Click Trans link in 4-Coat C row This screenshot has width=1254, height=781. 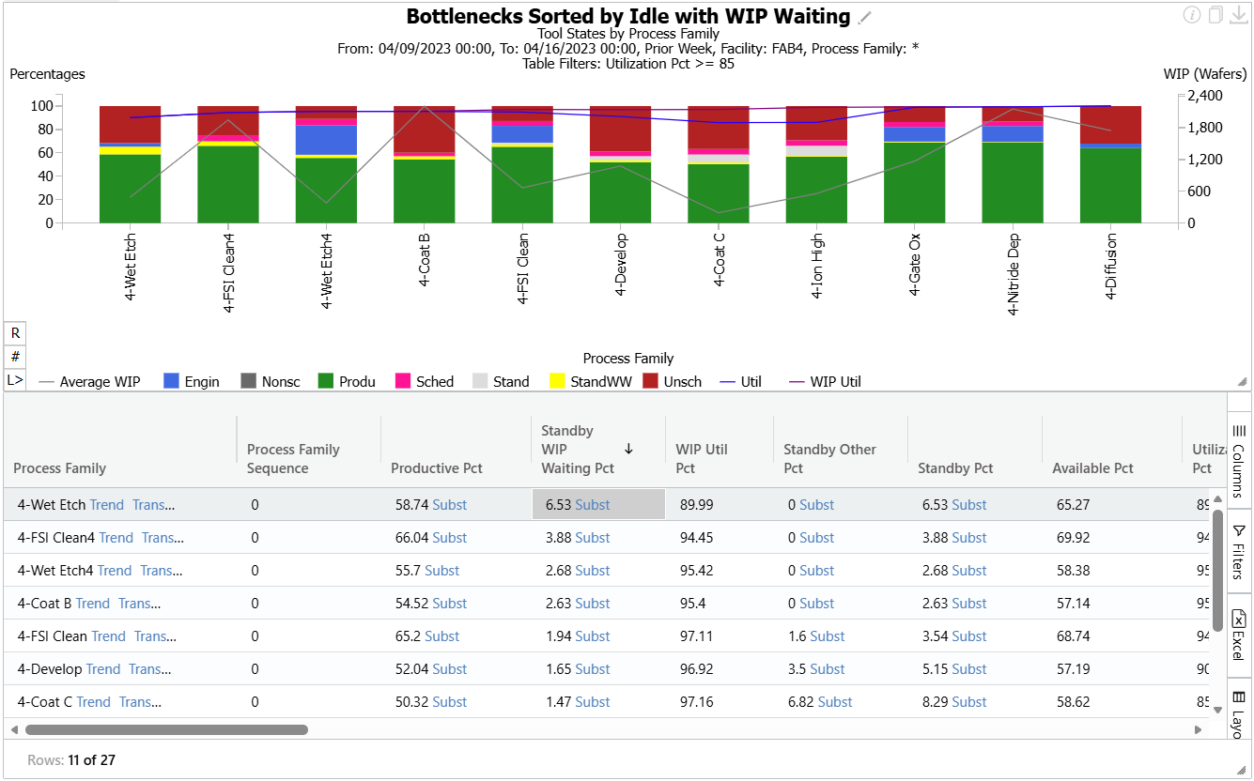click(x=140, y=701)
